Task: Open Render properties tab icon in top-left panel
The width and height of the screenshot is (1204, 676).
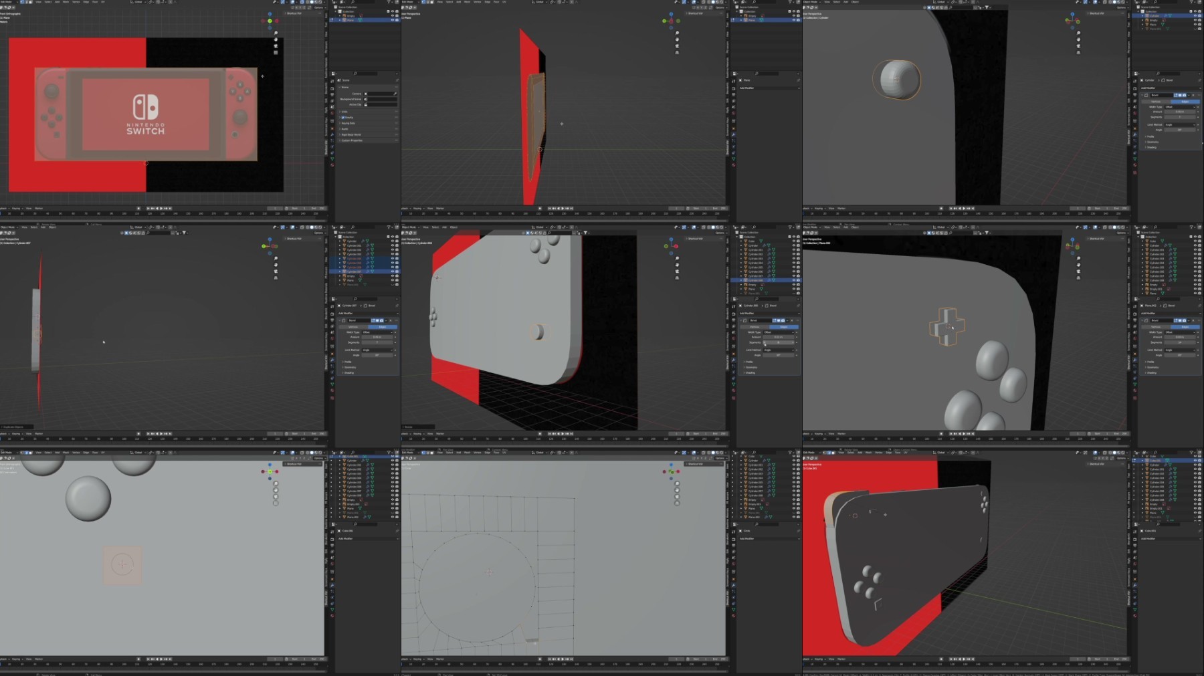Action: coord(332,88)
